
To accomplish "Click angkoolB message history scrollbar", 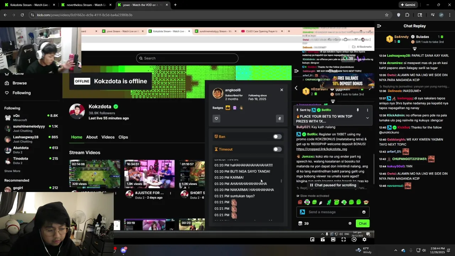I will (281, 181).
